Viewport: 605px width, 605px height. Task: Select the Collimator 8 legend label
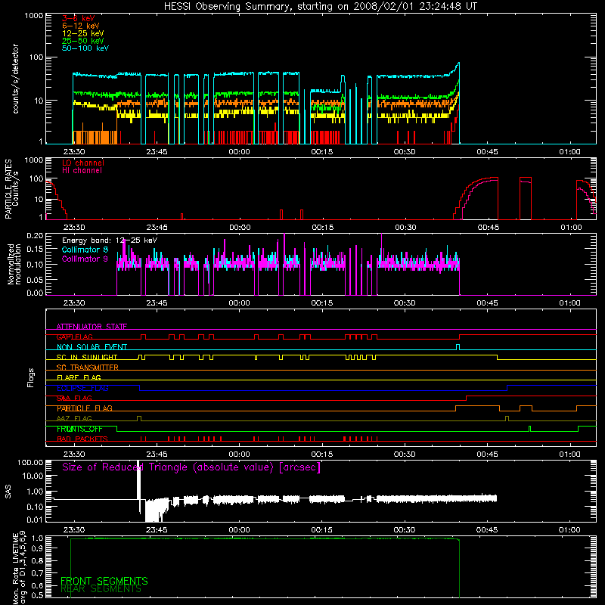point(85,250)
